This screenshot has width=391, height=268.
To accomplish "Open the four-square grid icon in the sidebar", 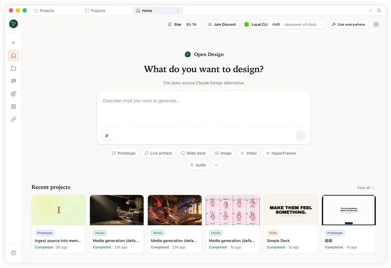I will tap(13, 106).
